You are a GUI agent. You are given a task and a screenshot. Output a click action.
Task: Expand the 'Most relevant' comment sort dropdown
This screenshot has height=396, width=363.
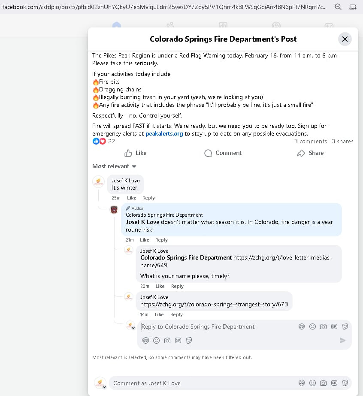(114, 166)
